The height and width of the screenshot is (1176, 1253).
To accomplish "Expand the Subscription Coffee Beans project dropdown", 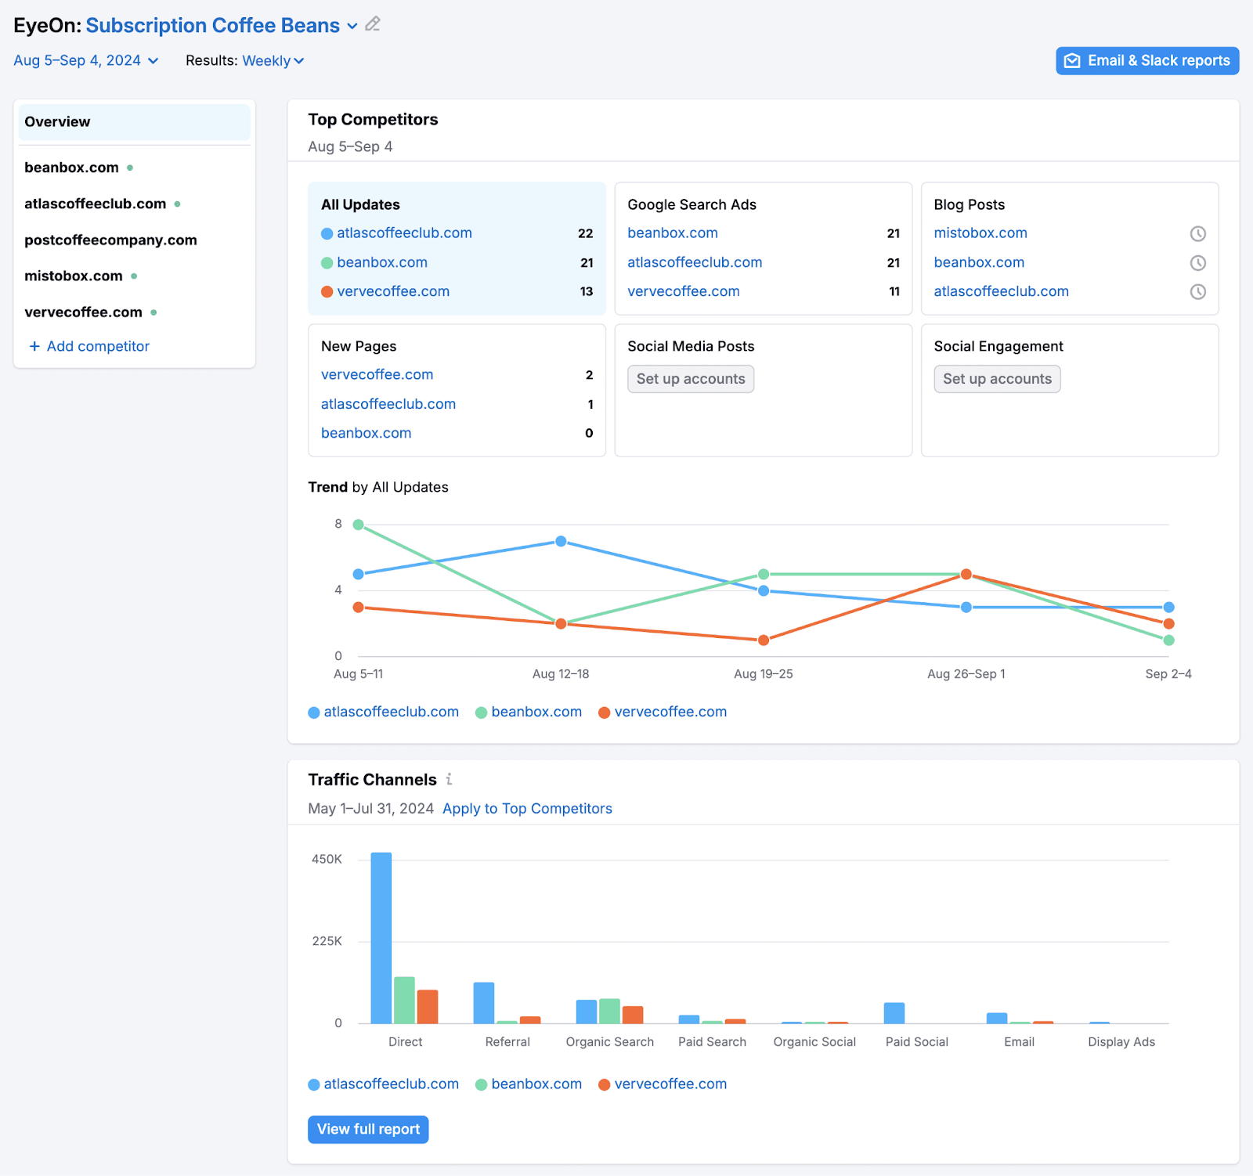I will click(351, 25).
